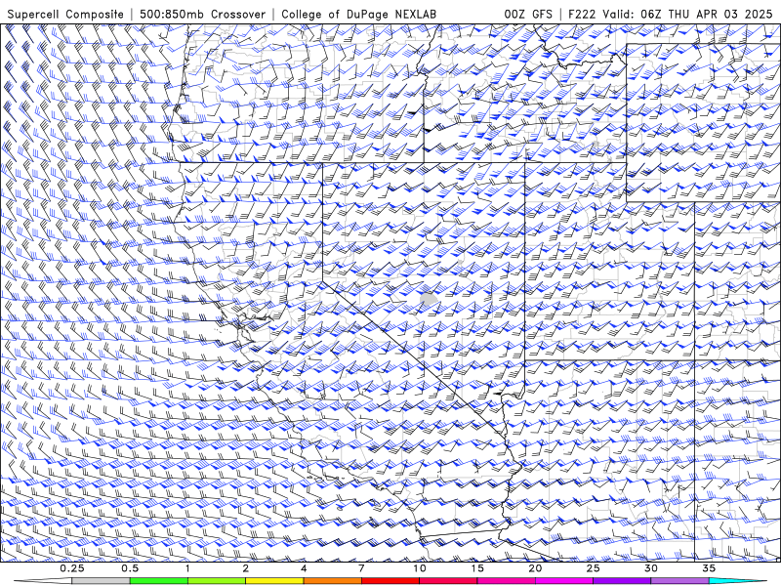Select the magenta segment between 20 and 25

point(564,581)
